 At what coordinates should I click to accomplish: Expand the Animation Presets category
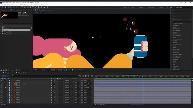pyautogui.click(x=172, y=24)
